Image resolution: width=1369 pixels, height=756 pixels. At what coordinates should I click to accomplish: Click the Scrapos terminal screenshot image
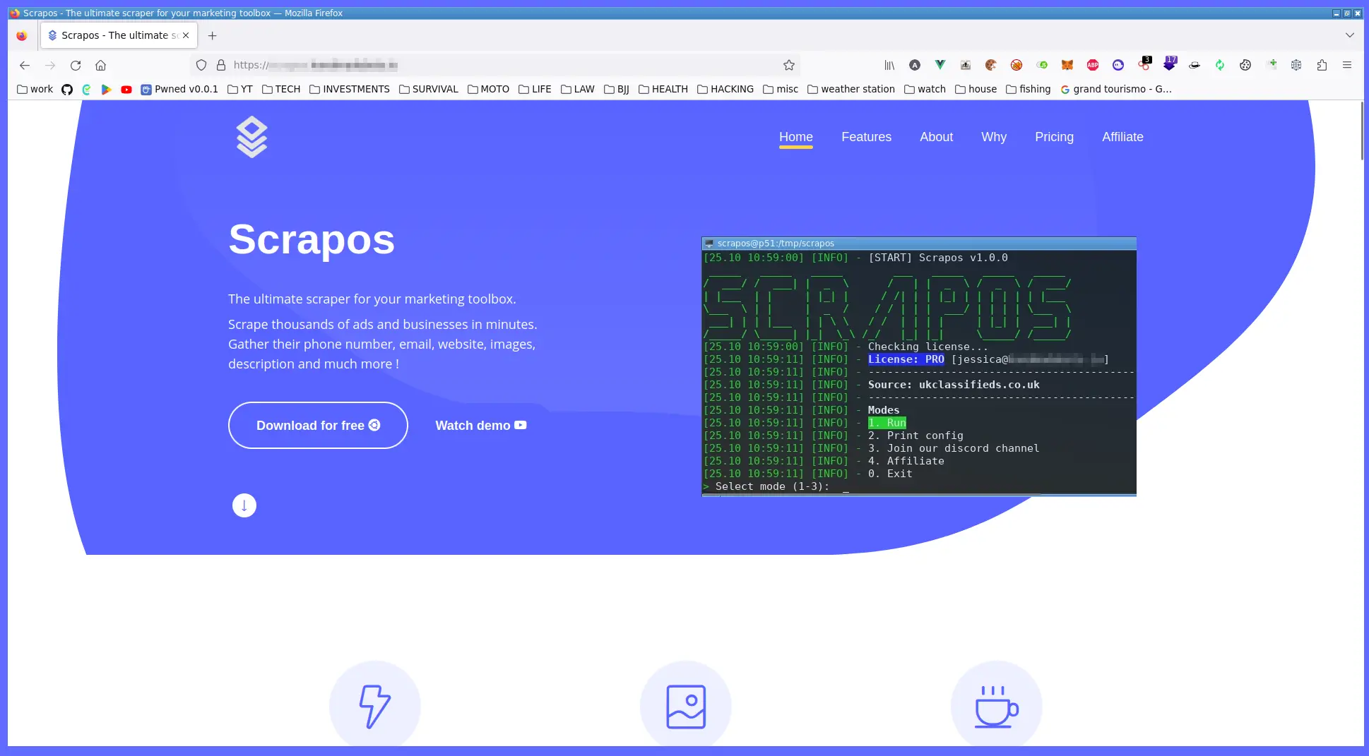tap(919, 366)
